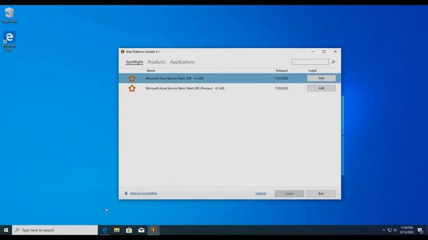Click the disabled Install button

pyautogui.click(x=289, y=193)
